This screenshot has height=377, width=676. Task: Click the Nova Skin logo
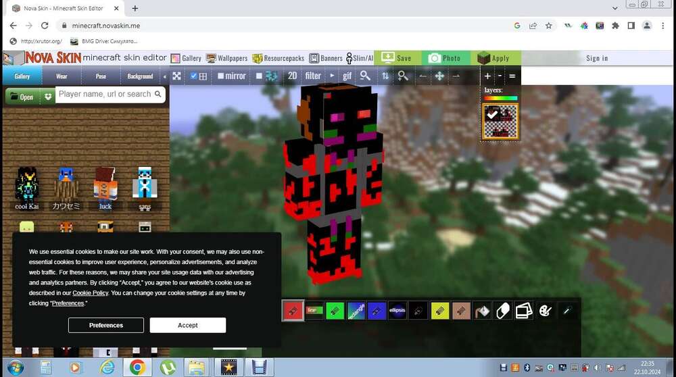53,57
